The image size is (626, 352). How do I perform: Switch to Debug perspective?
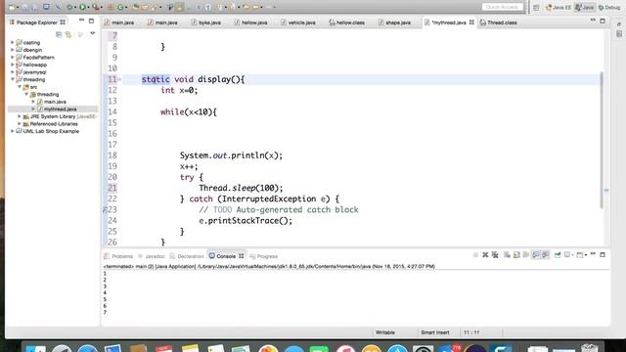(609, 7)
